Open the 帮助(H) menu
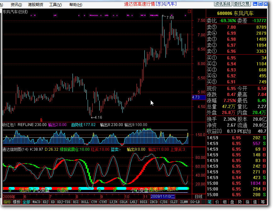The width and height of the screenshot is (274, 211). click(x=76, y=4)
